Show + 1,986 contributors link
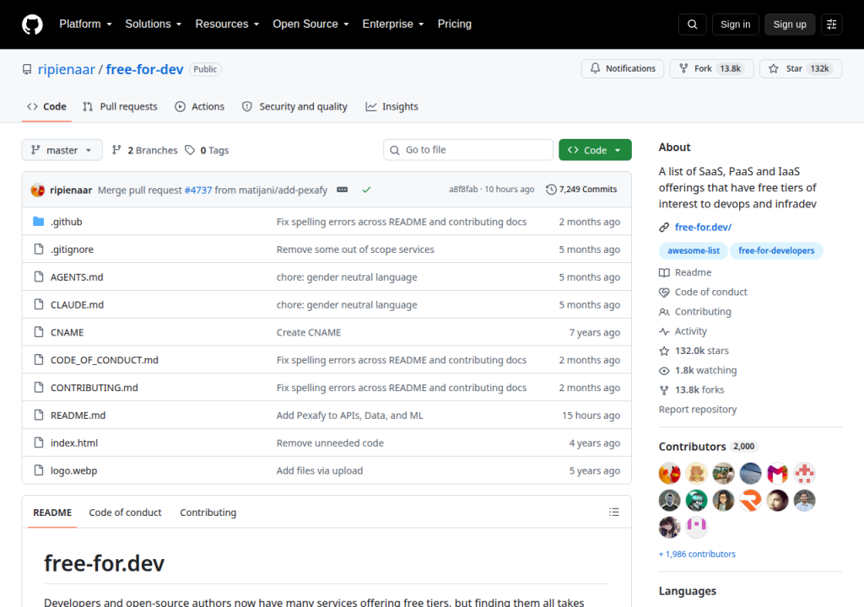Image resolution: width=864 pixels, height=607 pixels. tap(697, 554)
